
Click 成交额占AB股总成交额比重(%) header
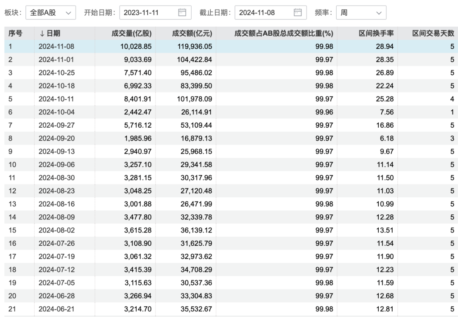pyautogui.click(x=284, y=34)
